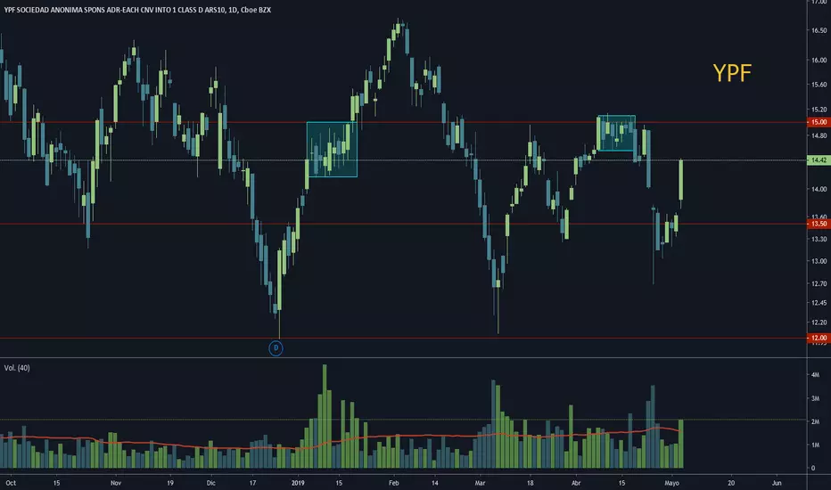The height and width of the screenshot is (490, 831).
Task: Click the 16.50 price axis value
Action: click(819, 30)
